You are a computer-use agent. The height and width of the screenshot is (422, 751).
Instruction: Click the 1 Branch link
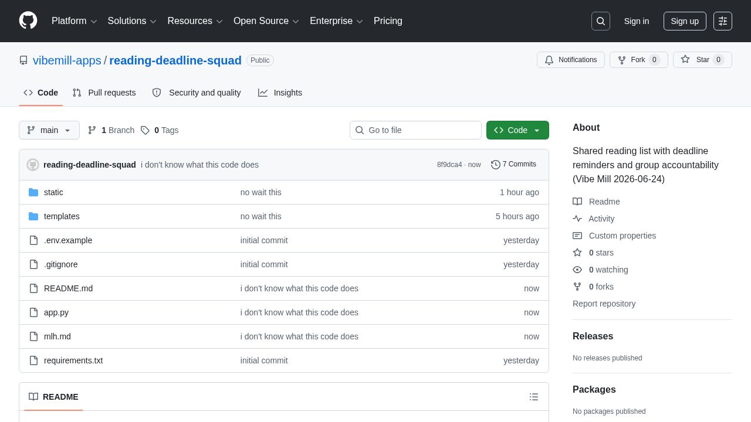click(111, 130)
